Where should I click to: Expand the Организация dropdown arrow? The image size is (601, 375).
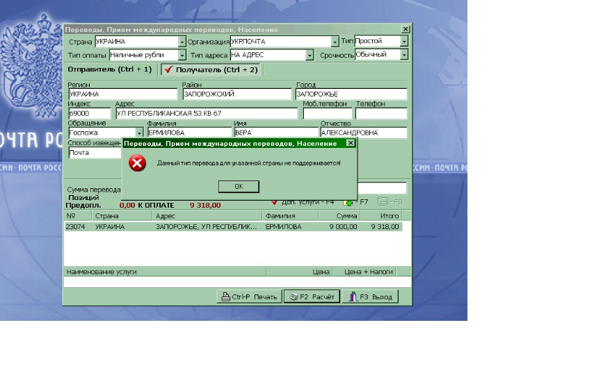[335, 42]
